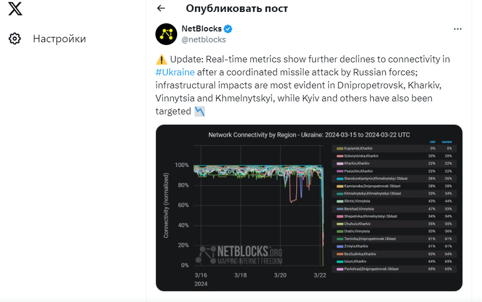The image size is (482, 302).
Task: Open the #Ukraine hashtag link
Action: coord(175,72)
